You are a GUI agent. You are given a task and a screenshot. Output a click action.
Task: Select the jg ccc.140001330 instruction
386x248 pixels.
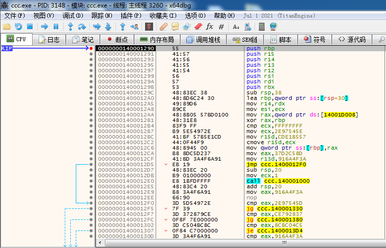275,209
